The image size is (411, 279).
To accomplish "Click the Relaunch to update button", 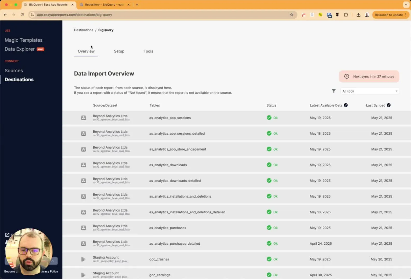I will coord(391,15).
